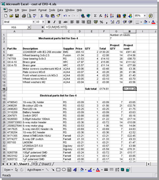This screenshot has height=180, width=159.
Task: Select the Oval drawing tool
Action: tap(64, 170)
